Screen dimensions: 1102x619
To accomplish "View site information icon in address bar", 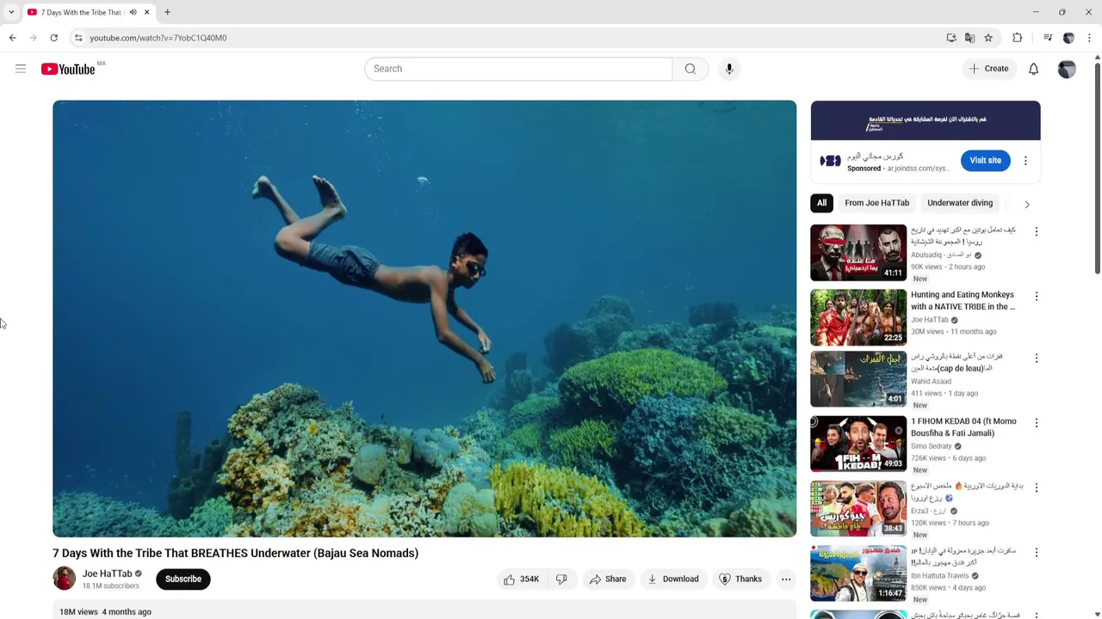I will [x=78, y=38].
